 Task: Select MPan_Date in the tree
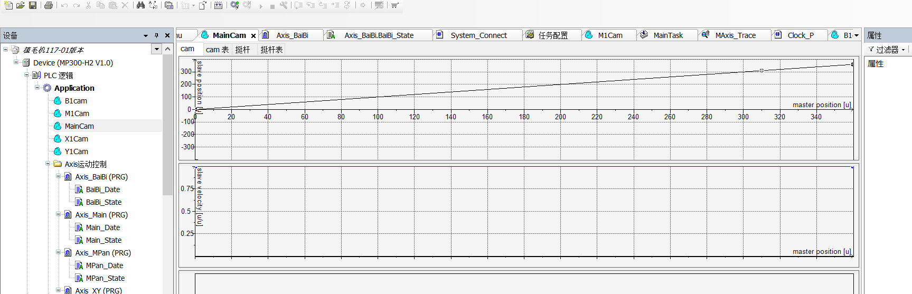coord(104,265)
